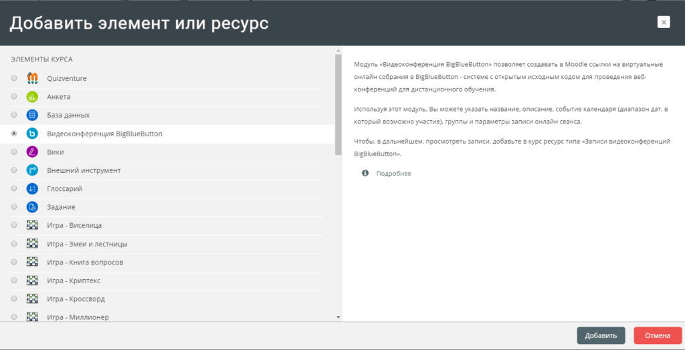Click the Игра - Змеи и лестницы icon

(x=32, y=244)
